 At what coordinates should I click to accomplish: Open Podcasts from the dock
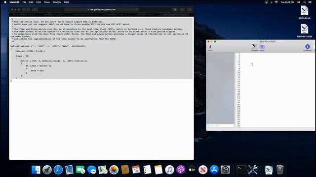click(x=181, y=170)
